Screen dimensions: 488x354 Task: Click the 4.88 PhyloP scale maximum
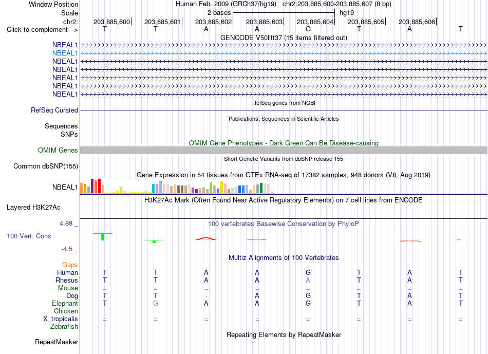(x=66, y=223)
